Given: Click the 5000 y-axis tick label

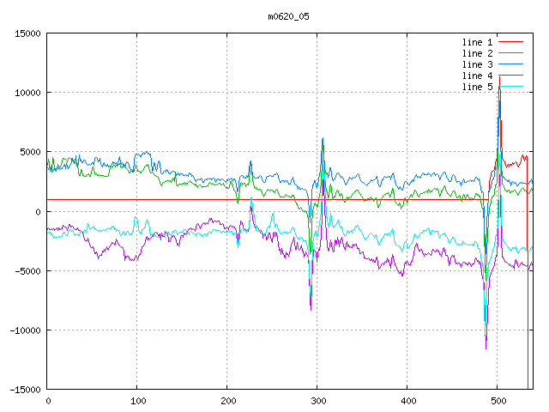Looking at the screenshot, I should [x=30, y=152].
